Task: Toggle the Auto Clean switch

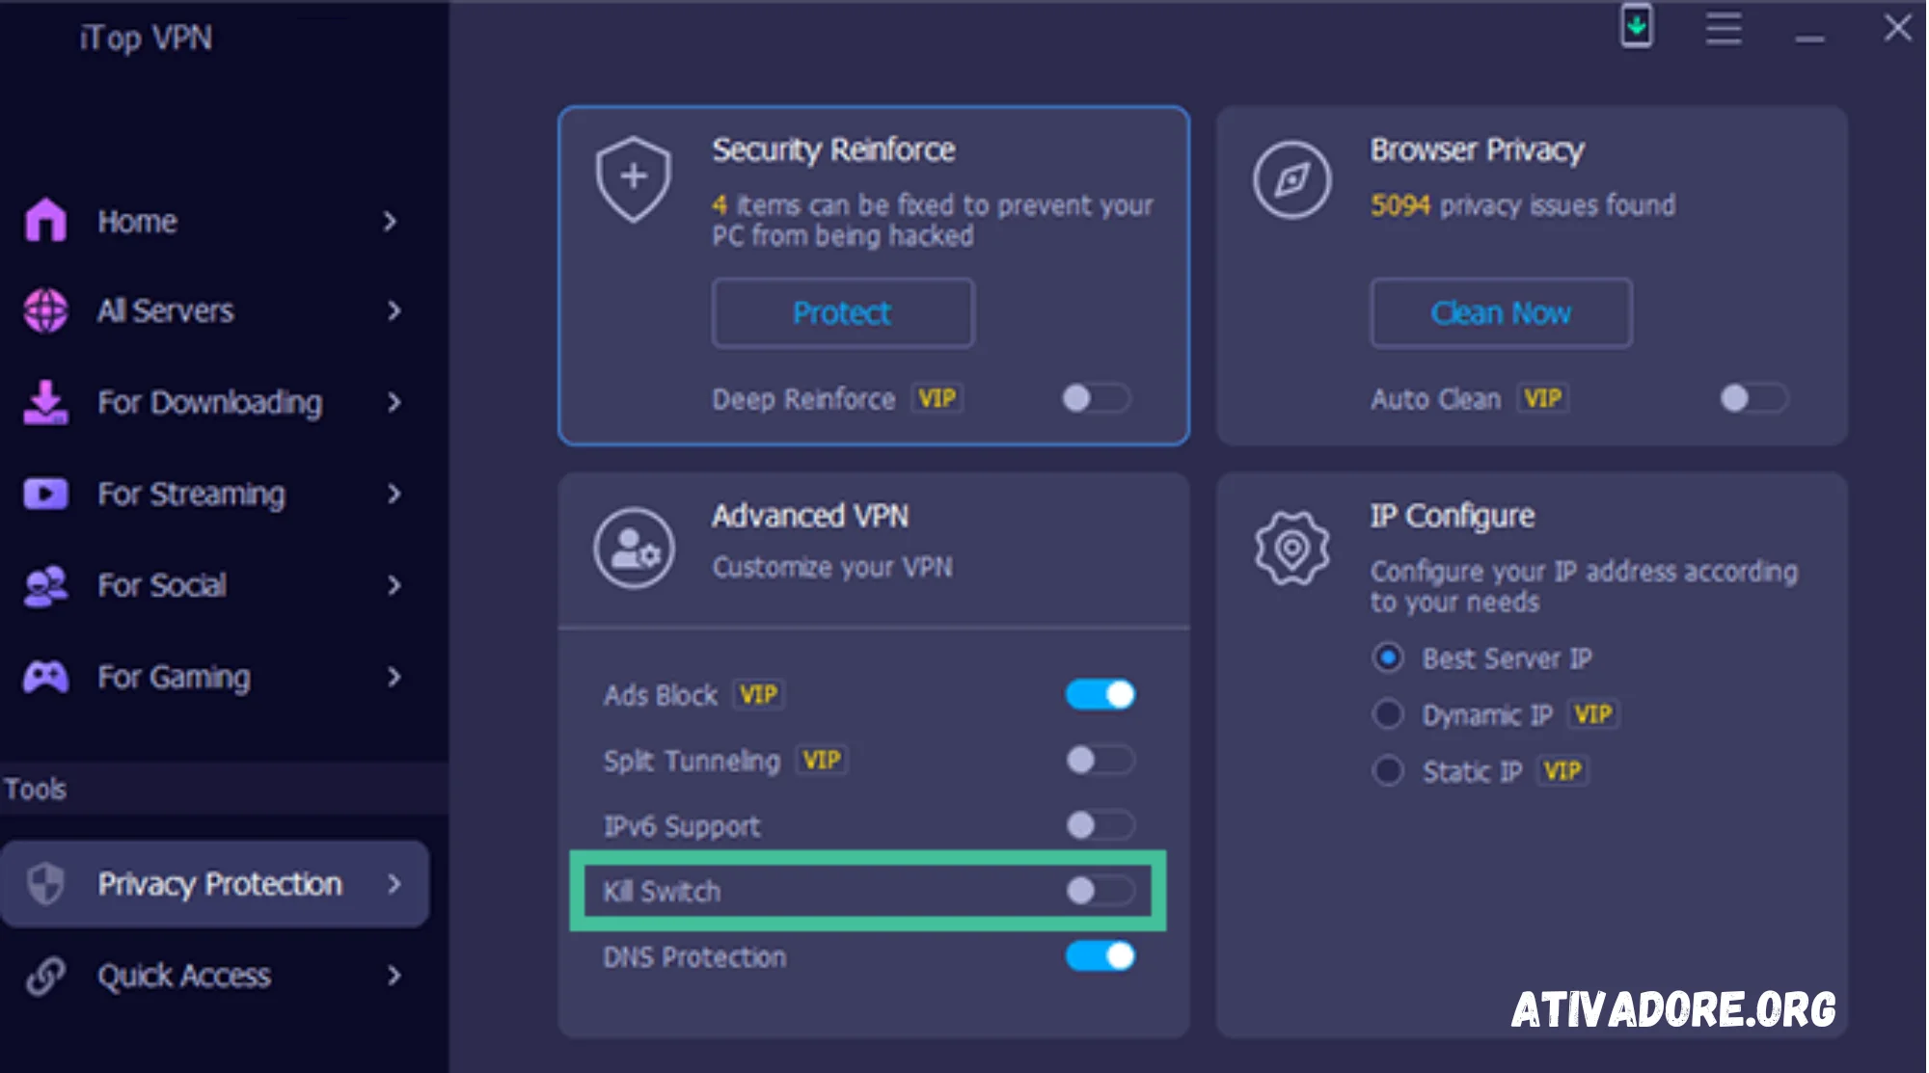Action: (1754, 397)
